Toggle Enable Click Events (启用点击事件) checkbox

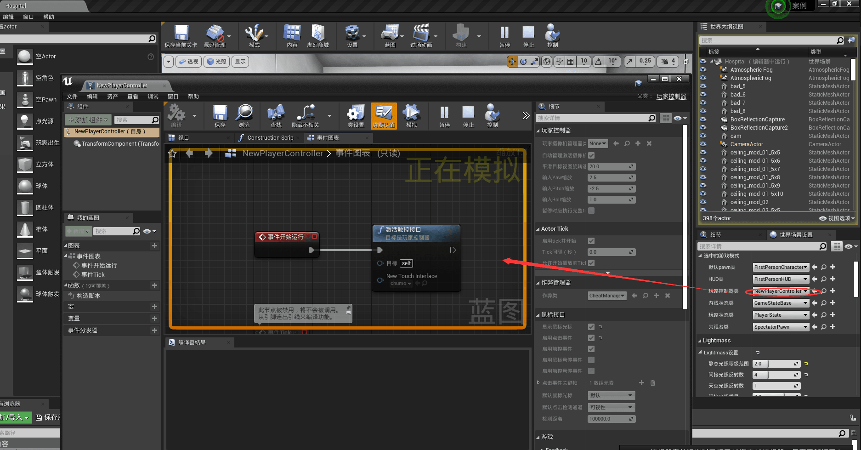tap(591, 338)
